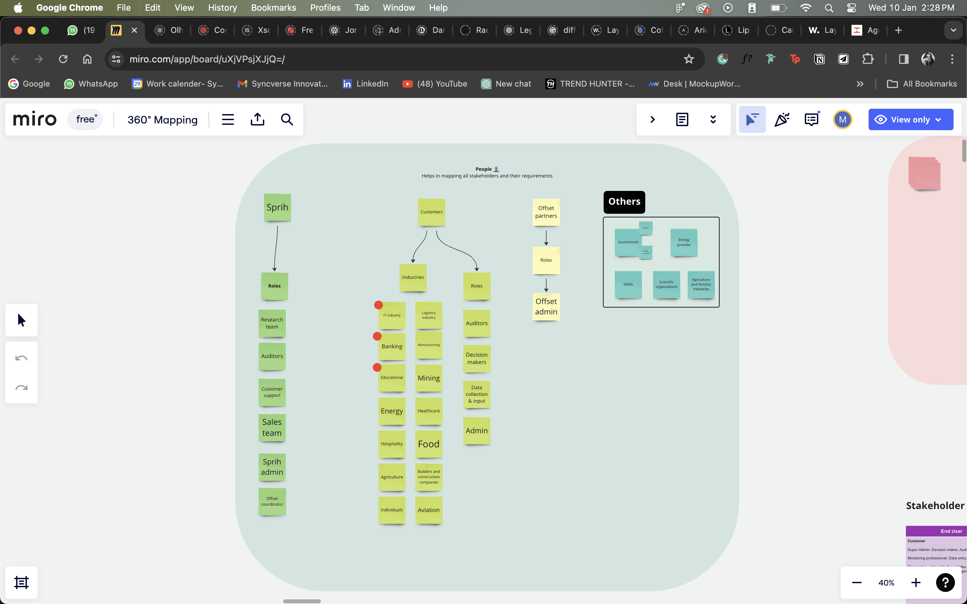Bookmark this page with star icon

point(689,59)
